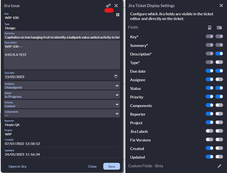227x173 pixels.
Task: Enable Jira Labels on ticket toggle
Action: [219, 131]
